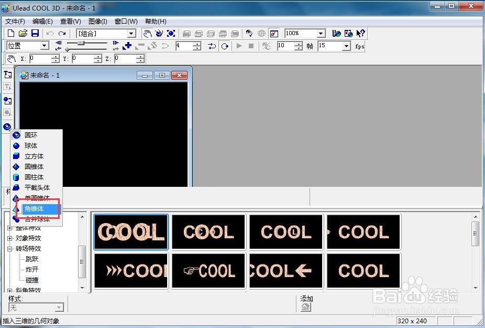The width and height of the screenshot is (485, 328).
Task: Create a new file with the blank page icon
Action: pos(11,33)
